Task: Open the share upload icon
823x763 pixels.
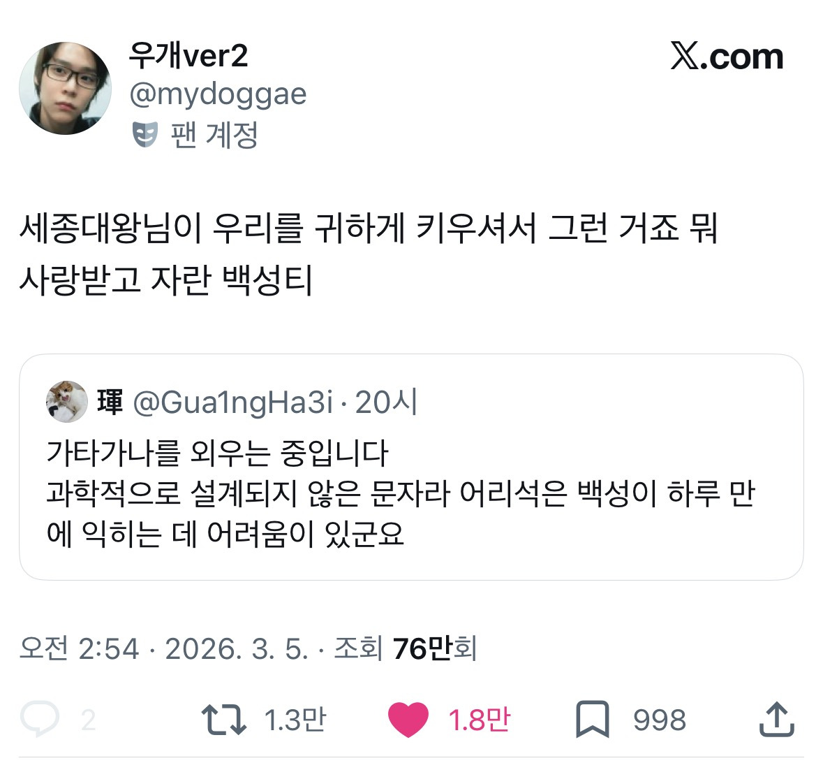Action: pos(776,719)
